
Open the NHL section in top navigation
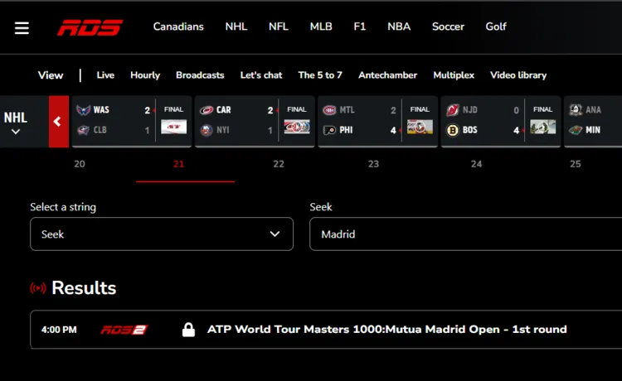pos(236,27)
